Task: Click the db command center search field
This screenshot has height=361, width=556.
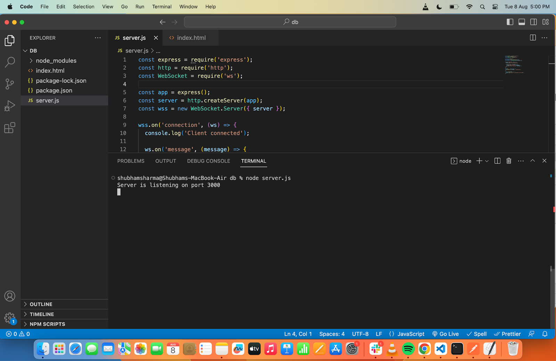Action: pos(290,22)
